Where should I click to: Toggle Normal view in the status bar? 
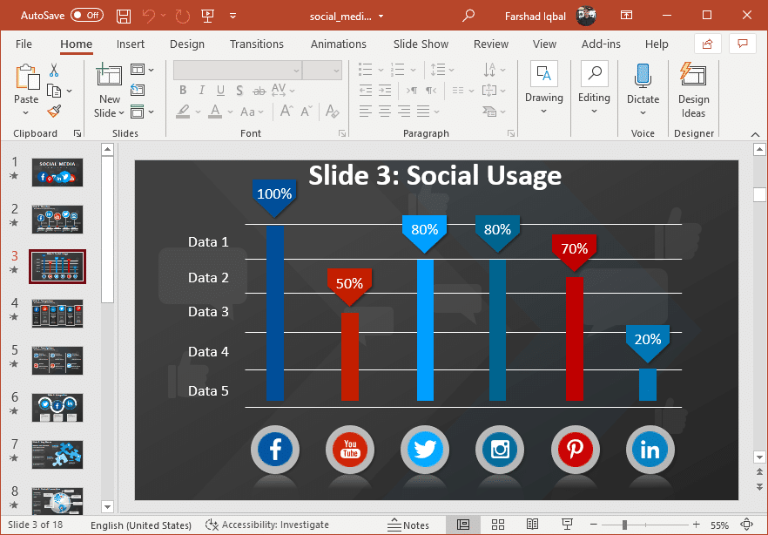[463, 525]
